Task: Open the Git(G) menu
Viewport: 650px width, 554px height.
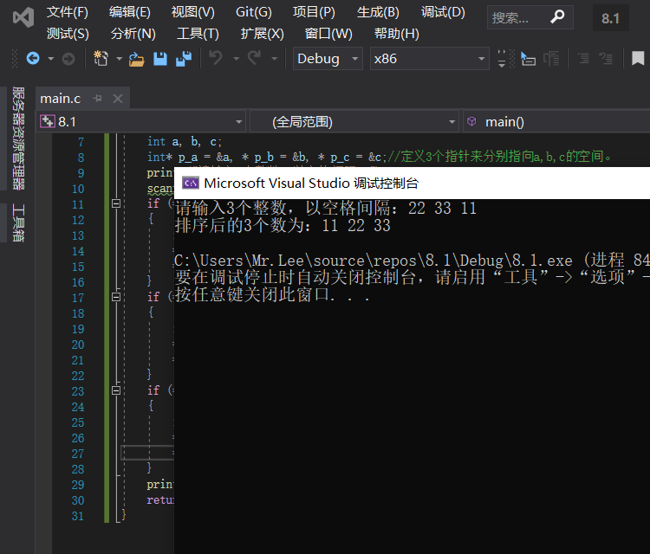Action: click(x=254, y=12)
